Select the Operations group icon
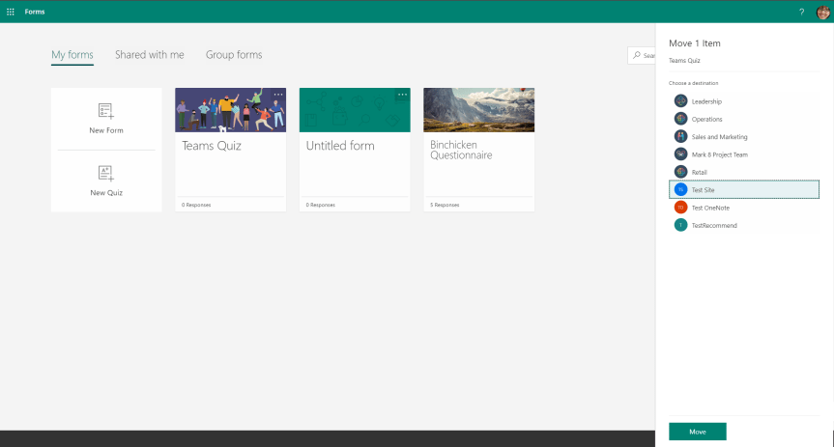The image size is (834, 447). coord(680,119)
